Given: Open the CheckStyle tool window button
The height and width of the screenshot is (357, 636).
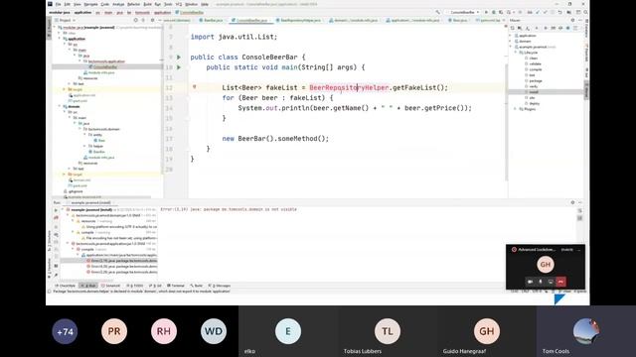Looking at the screenshot, I should tap(65, 286).
